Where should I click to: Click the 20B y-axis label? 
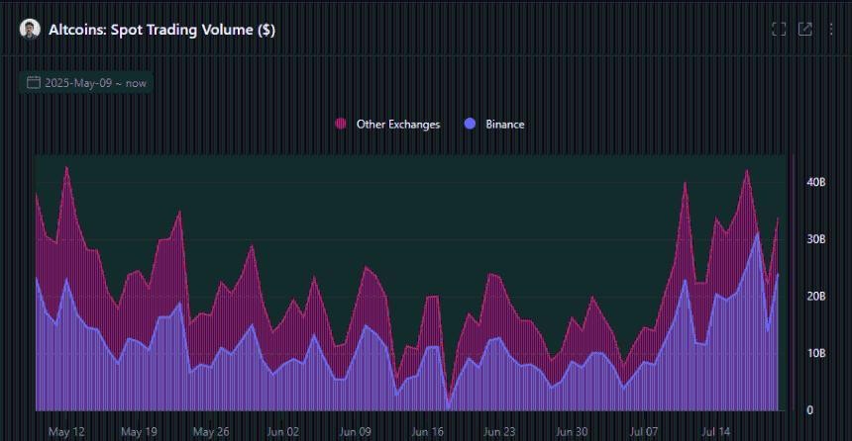[x=816, y=297]
